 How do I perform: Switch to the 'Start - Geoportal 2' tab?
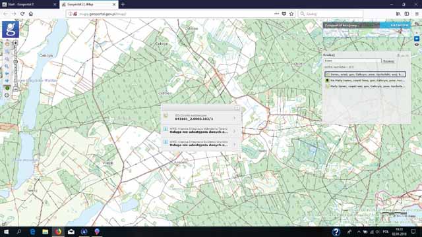(x=30, y=5)
